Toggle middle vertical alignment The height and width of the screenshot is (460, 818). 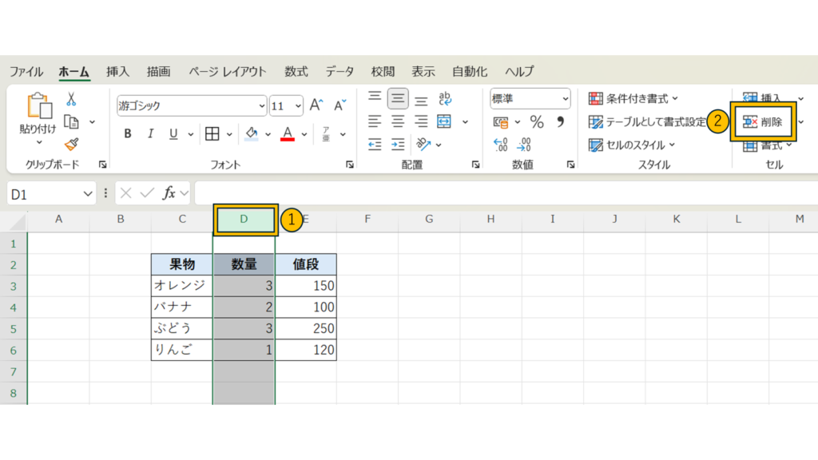click(x=398, y=99)
